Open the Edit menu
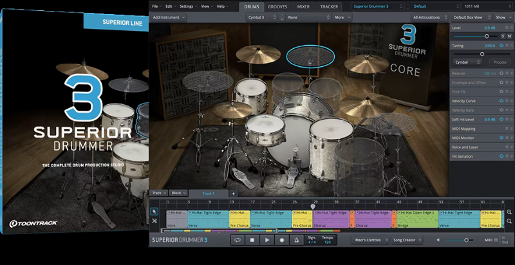515x265 pixels. click(171, 6)
